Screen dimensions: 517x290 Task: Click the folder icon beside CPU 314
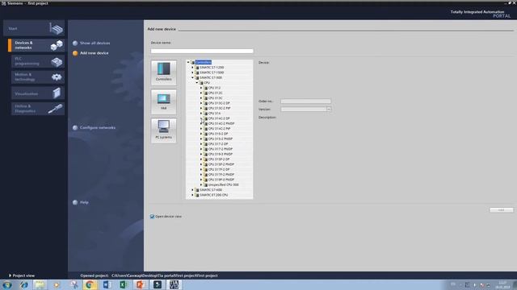pos(205,114)
